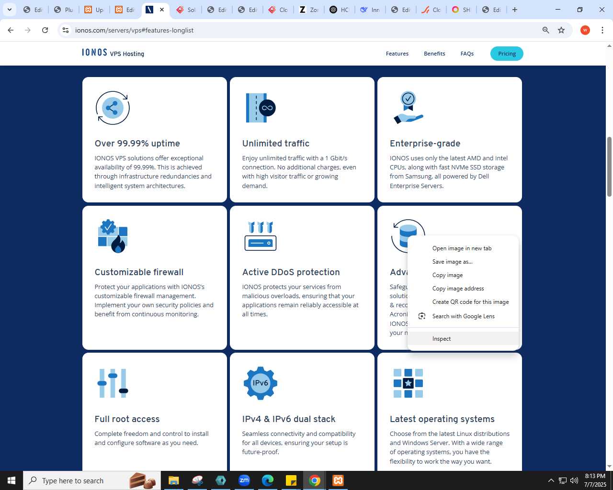This screenshot has height=490, width=613.
Task: Click the Full root access sliders icon
Action: click(113, 383)
